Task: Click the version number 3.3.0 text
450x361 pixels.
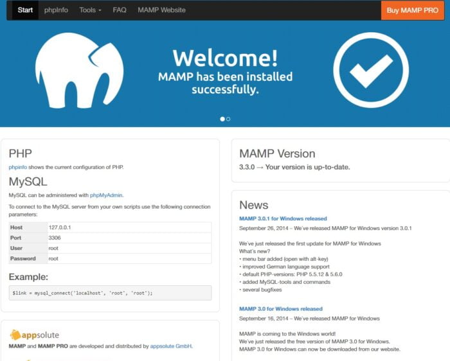Action: (x=247, y=167)
